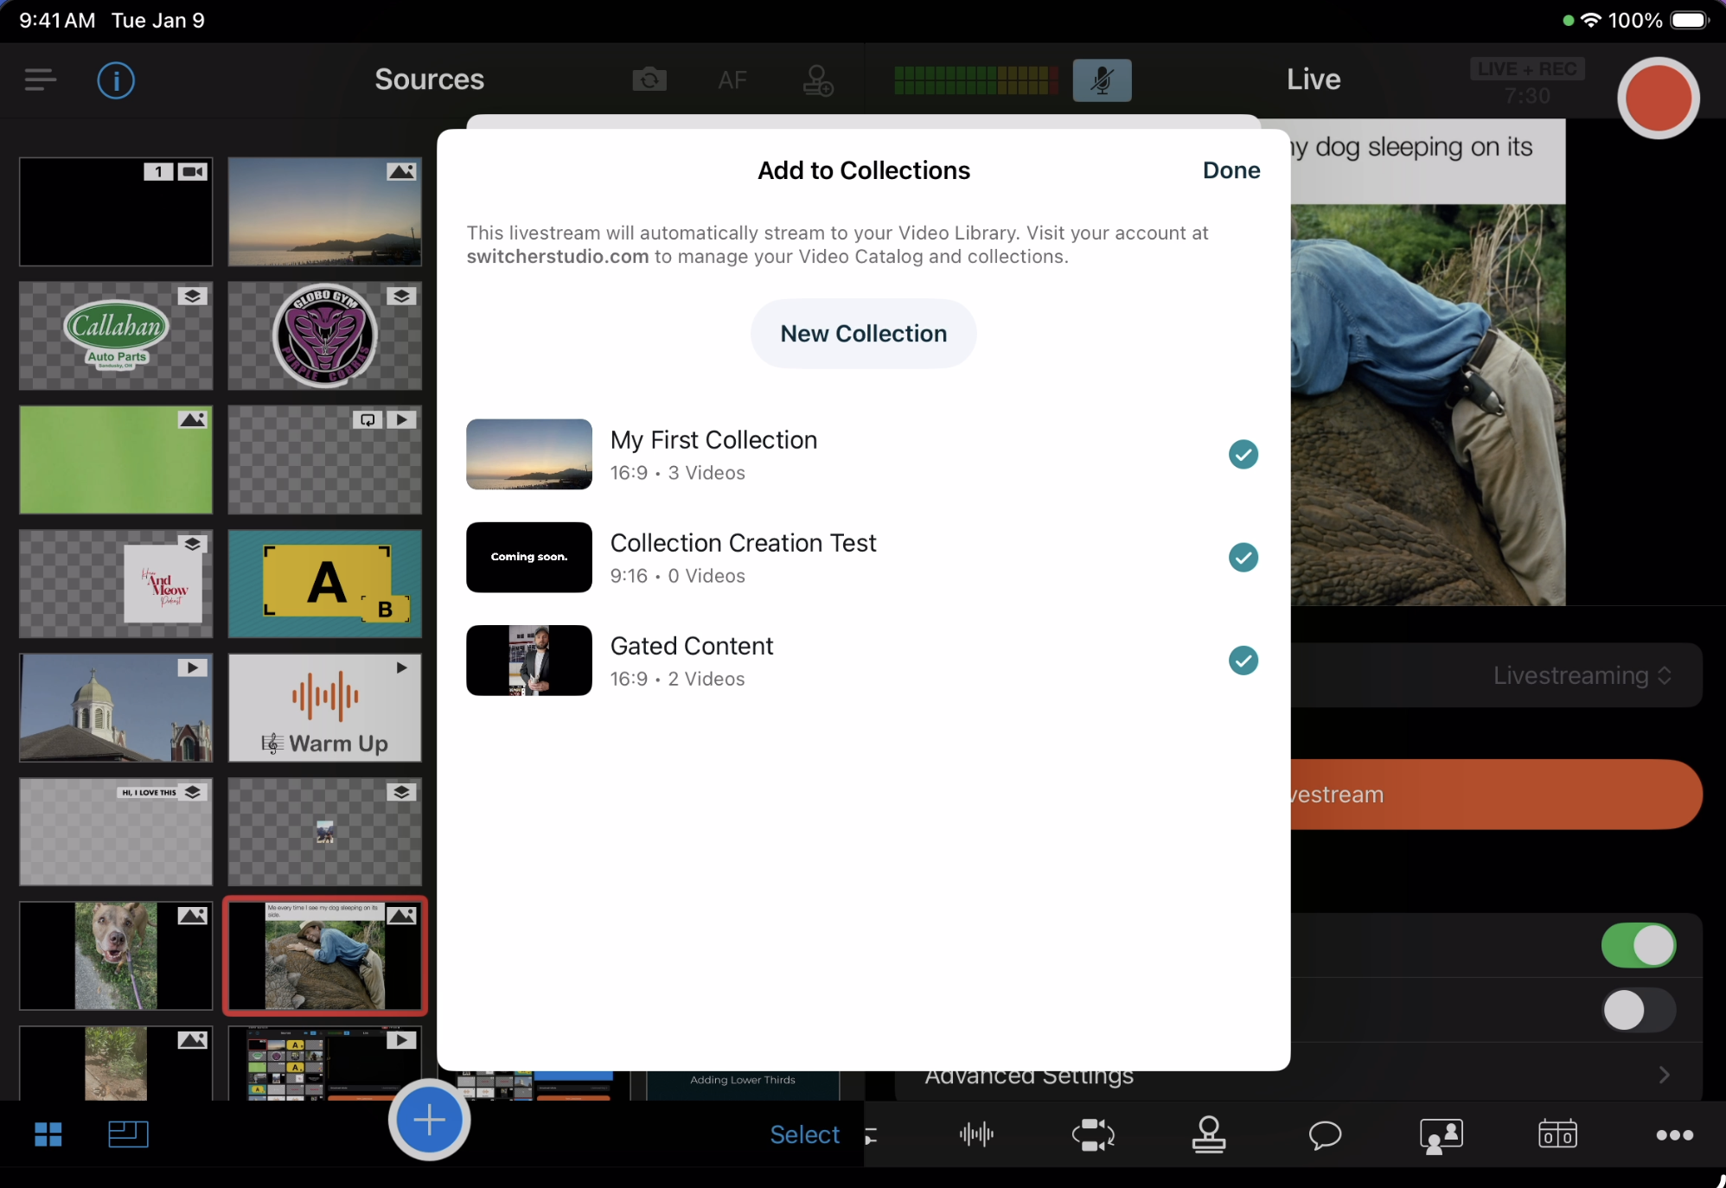Tap the blue info icon
1726x1188 pixels.
pos(116,80)
